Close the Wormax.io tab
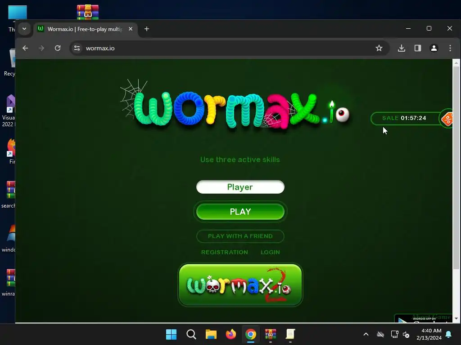 [x=131, y=29]
